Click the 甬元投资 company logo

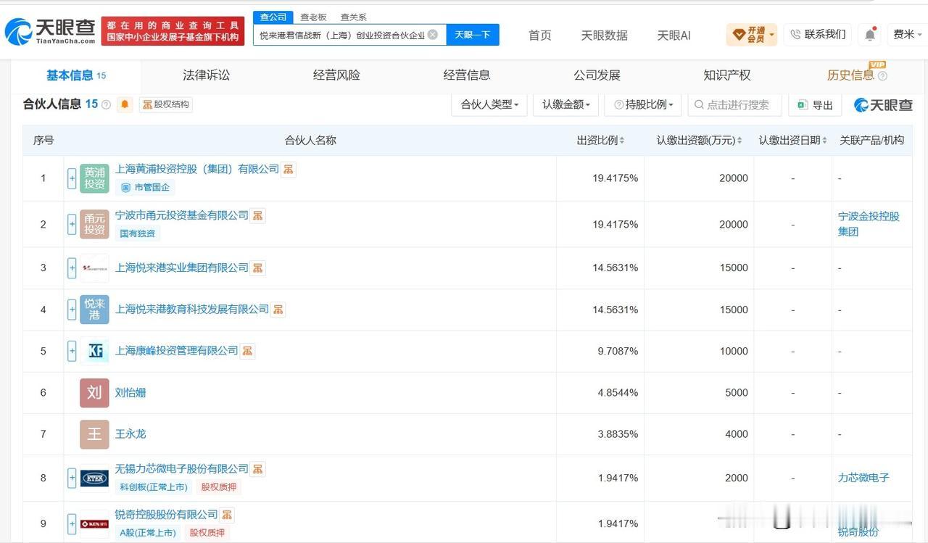94,224
